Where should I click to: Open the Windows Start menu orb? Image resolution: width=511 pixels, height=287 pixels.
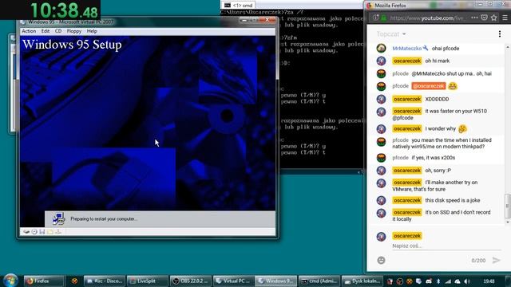pos(10,281)
